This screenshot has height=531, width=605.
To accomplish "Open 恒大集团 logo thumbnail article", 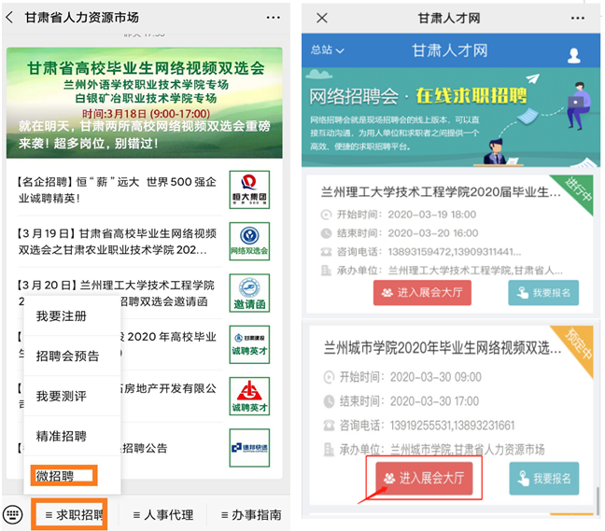I will (x=249, y=189).
